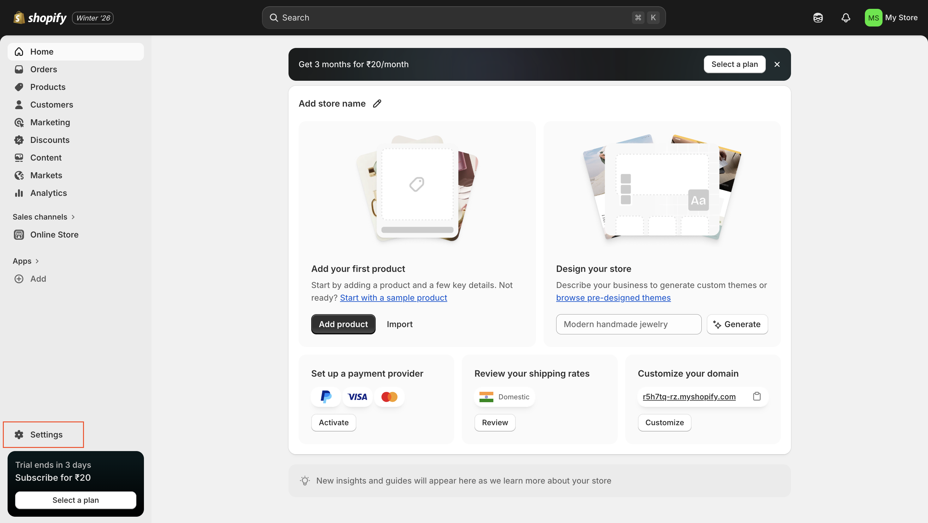Click the product tag placeholder illustration
Screen dimensions: 928x523
417,188
